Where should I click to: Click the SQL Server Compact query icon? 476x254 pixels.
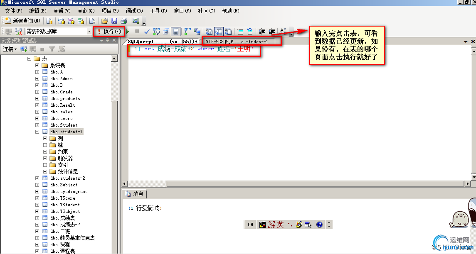[x=92, y=21]
